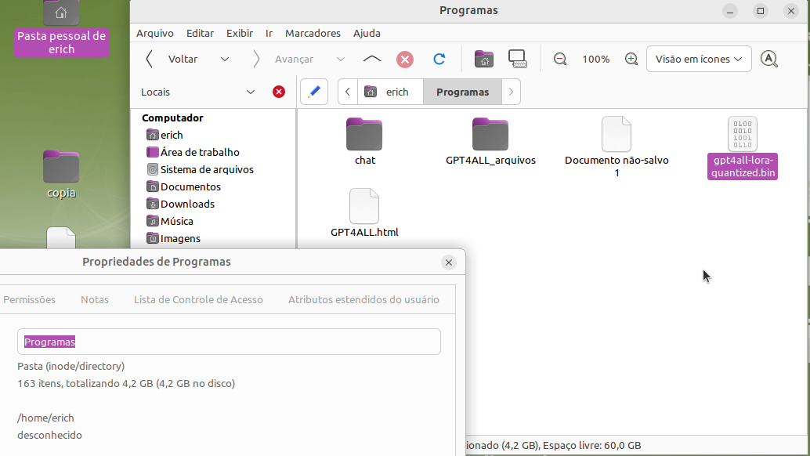Open the Marcadores menu

coord(313,33)
